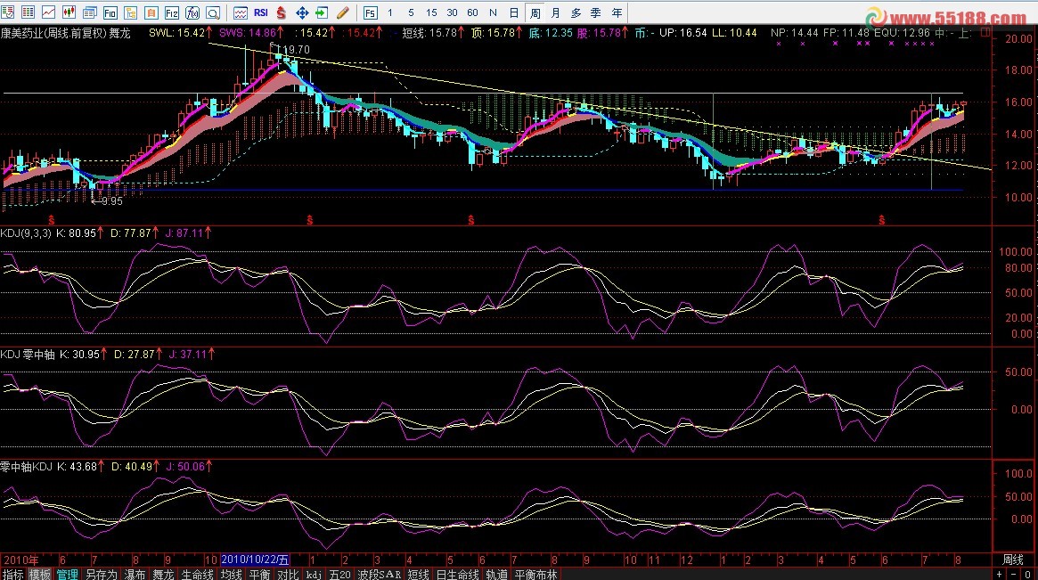The image size is (1038, 580).
Task: Open the orange document page icon
Action: [151, 12]
